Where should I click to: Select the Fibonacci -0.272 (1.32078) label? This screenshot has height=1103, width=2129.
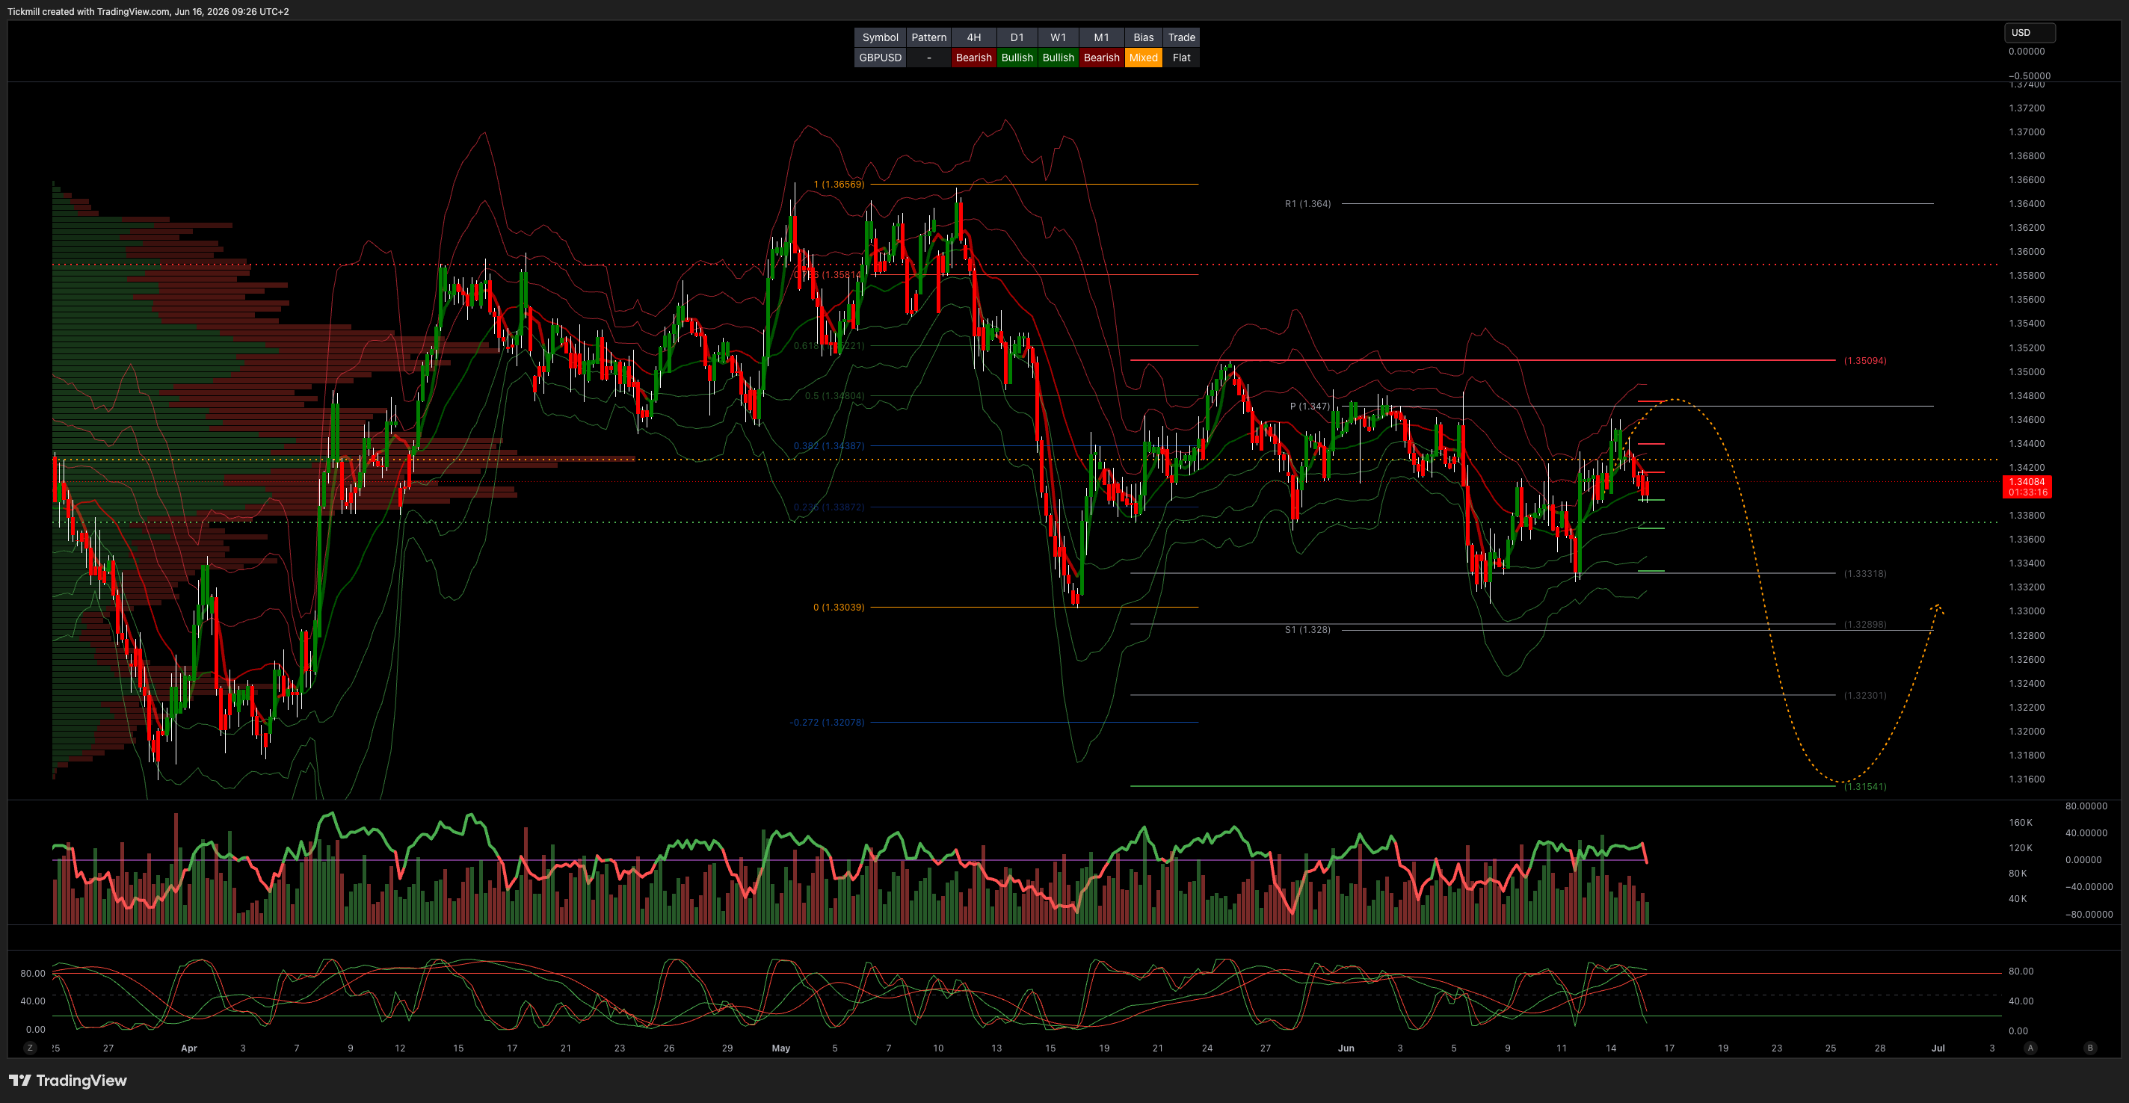pos(827,722)
